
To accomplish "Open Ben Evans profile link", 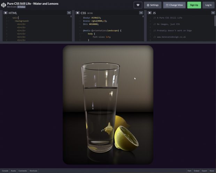I will coord(11,7).
